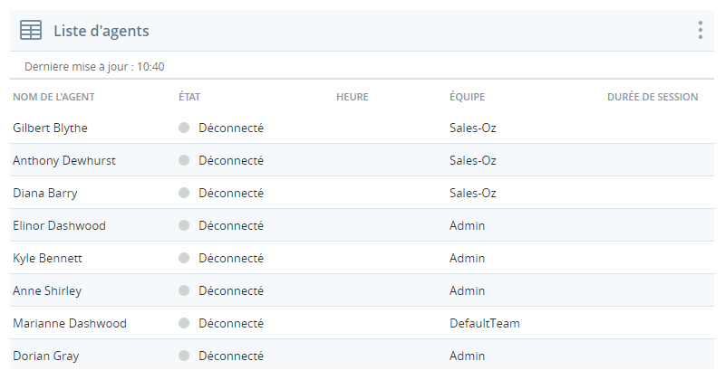Click Marianne Dashwood's status indicator dot
The image size is (725, 380).
point(184,323)
